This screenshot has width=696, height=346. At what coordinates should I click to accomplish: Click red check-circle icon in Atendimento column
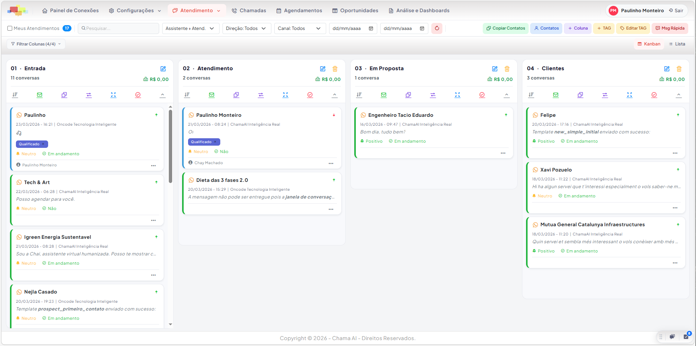[310, 95]
